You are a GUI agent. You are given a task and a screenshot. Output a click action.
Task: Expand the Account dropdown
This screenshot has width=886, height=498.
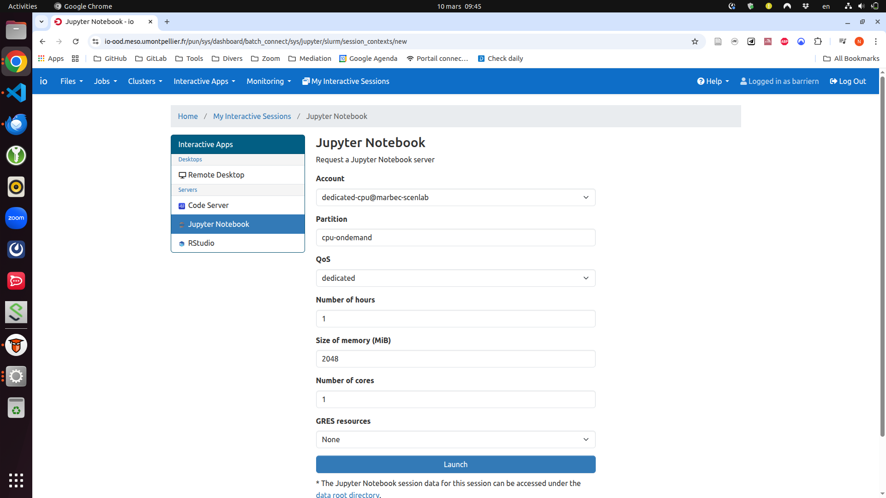(455, 197)
